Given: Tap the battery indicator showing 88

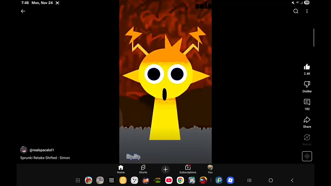Looking at the screenshot, I should pos(307,3).
